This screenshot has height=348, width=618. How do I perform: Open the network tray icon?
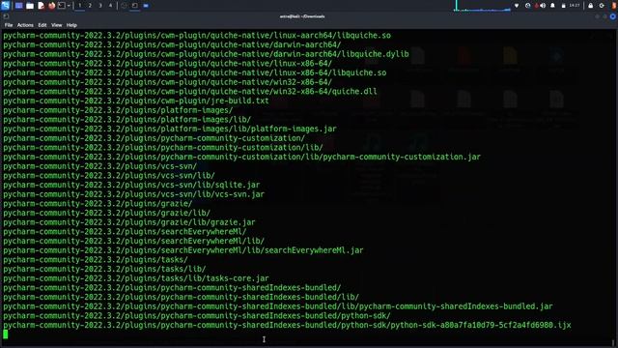[517, 6]
